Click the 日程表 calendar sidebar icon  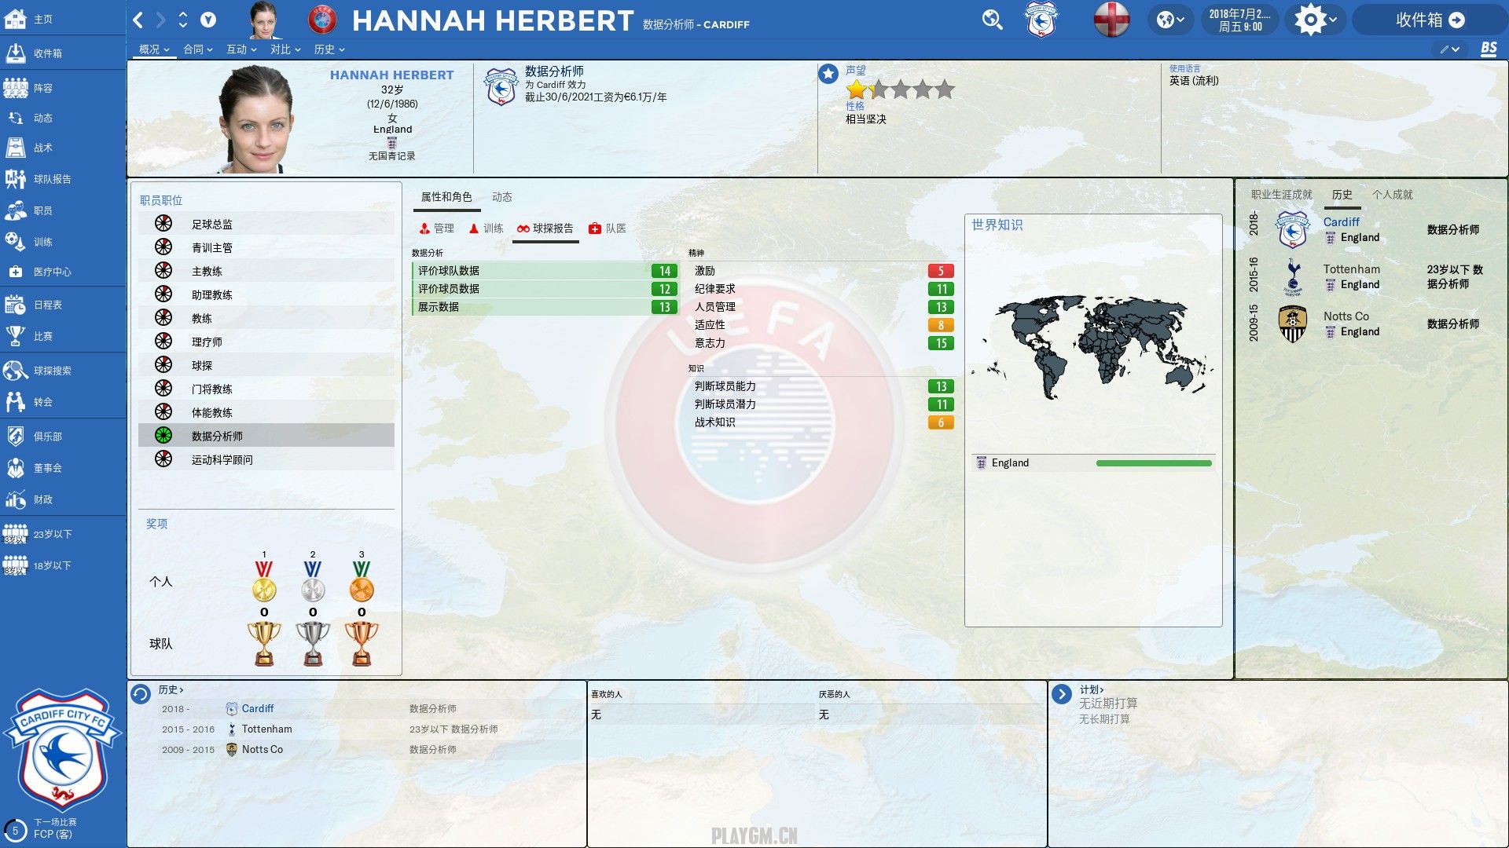pos(16,305)
